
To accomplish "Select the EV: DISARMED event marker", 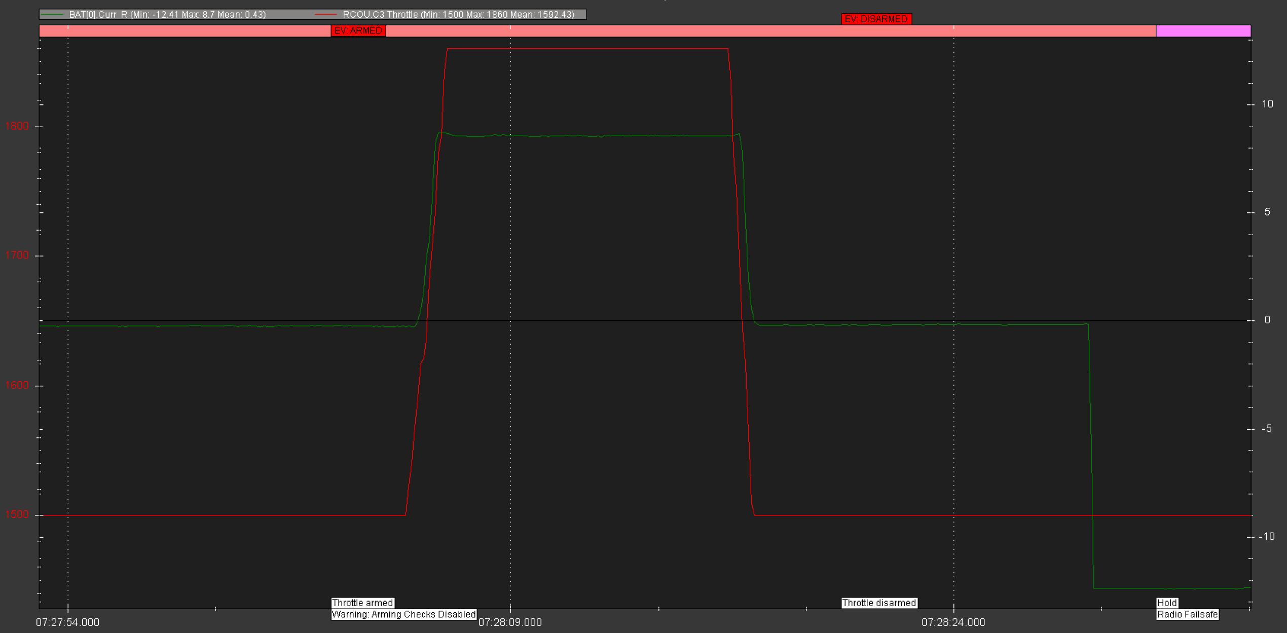I will point(876,19).
